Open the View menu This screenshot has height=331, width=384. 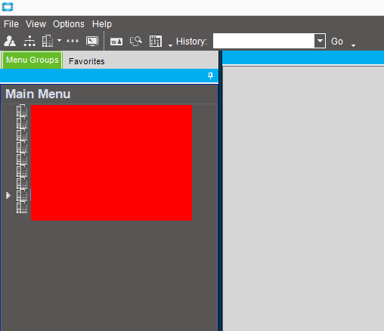click(36, 24)
